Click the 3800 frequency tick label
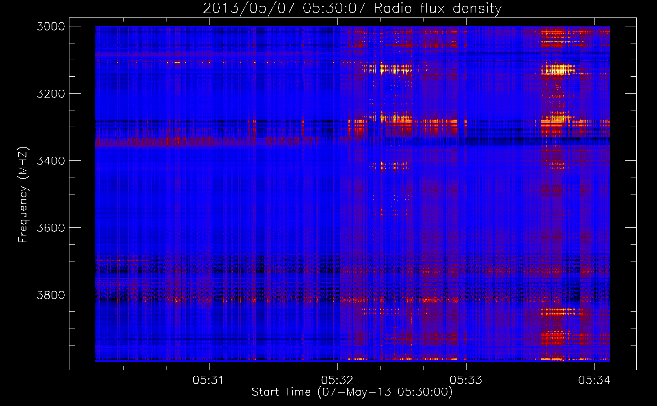 point(51,295)
